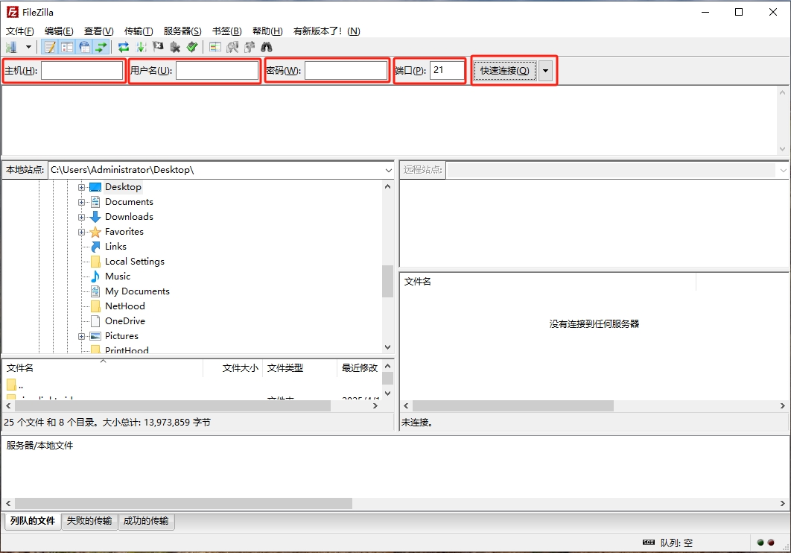Switch to the 成功的传输 tab
This screenshot has width=791, height=553.
[x=146, y=521]
